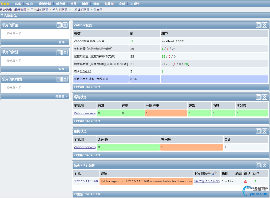The width and height of the screenshot is (270, 198).
Task: Click the 拓扑图 » footer link
Action: click(x=61, y=96)
